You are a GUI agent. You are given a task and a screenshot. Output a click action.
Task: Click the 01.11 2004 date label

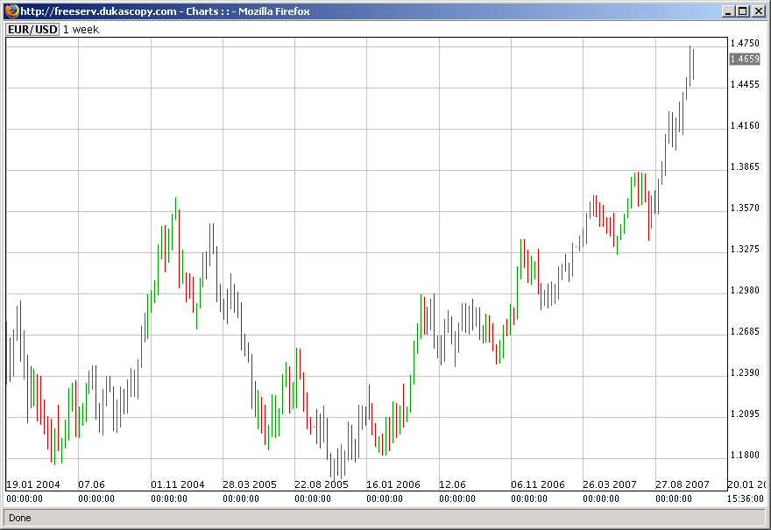(x=178, y=484)
